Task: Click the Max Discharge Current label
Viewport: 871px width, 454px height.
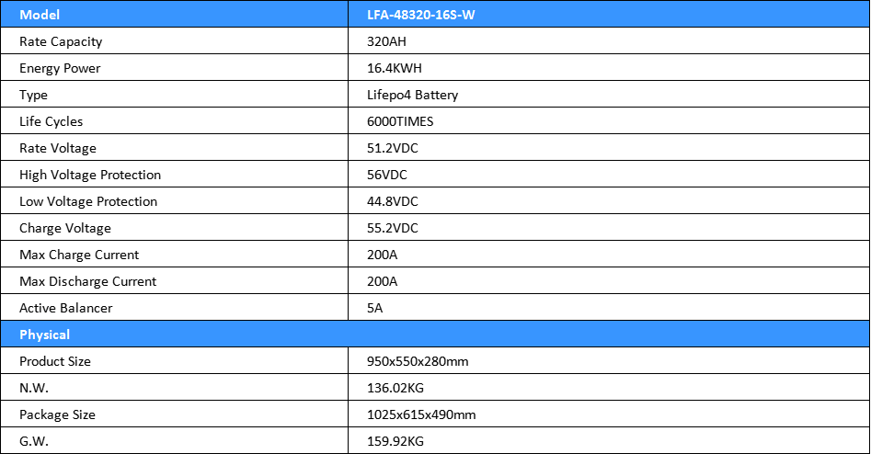Action: [x=87, y=281]
